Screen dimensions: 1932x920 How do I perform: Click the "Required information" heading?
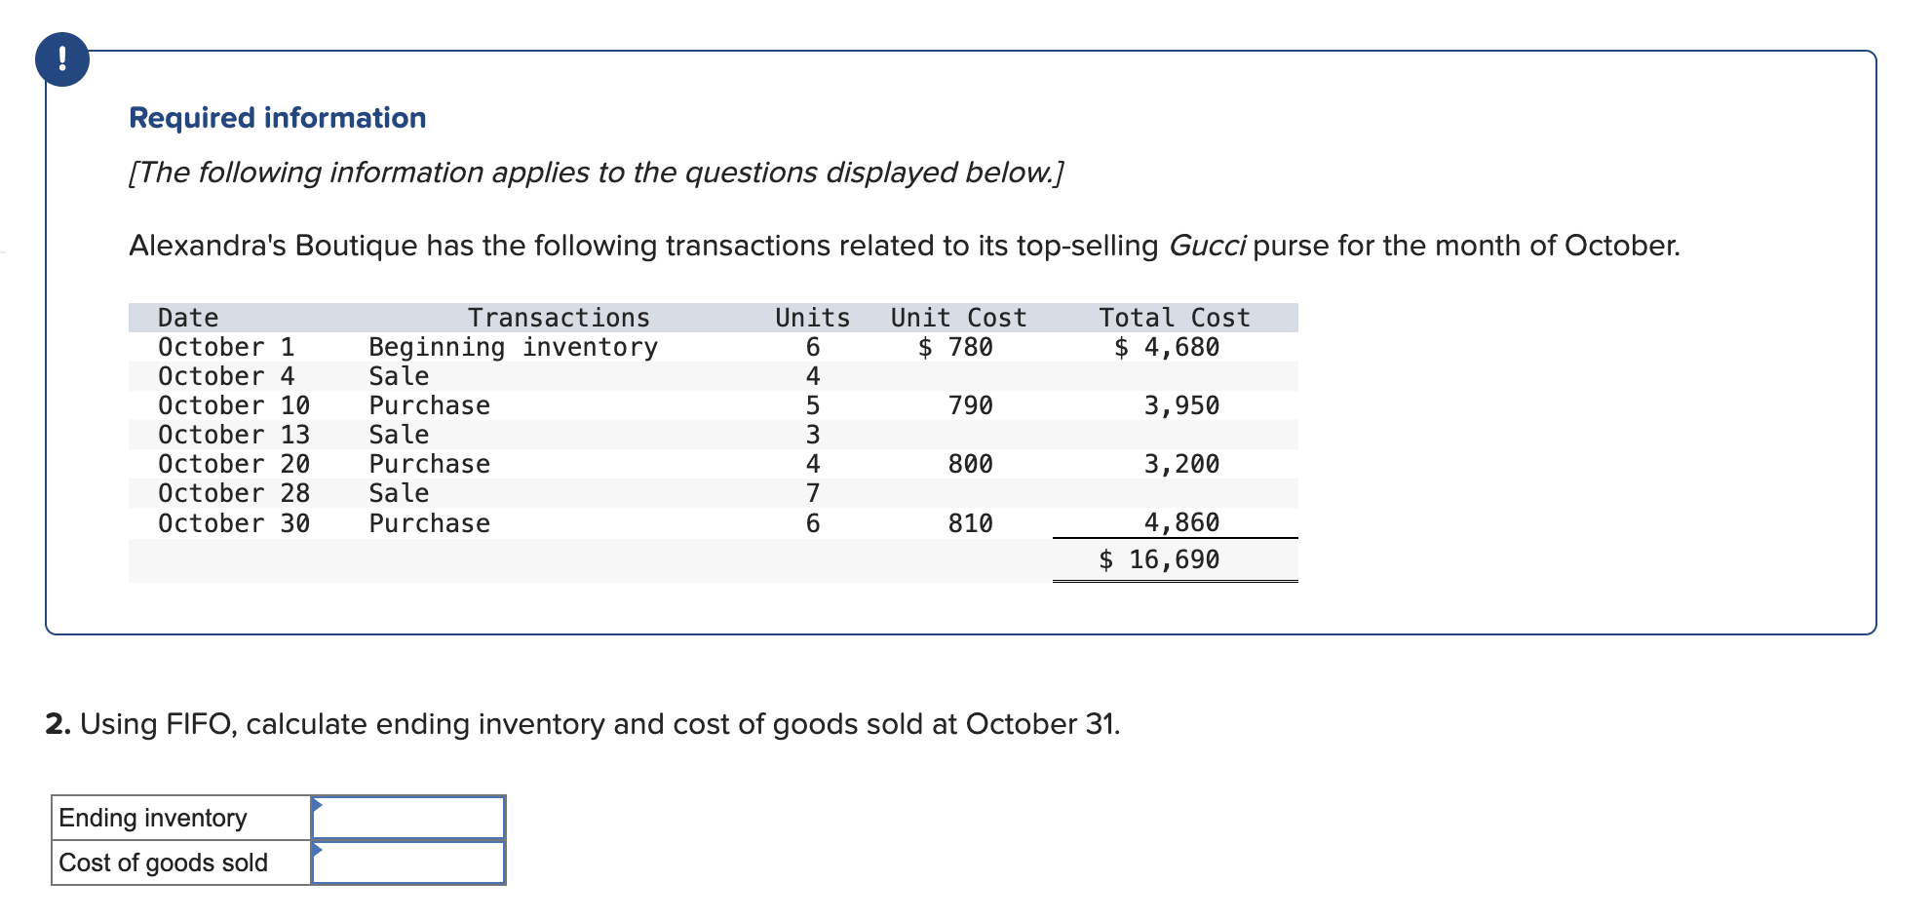point(278,118)
